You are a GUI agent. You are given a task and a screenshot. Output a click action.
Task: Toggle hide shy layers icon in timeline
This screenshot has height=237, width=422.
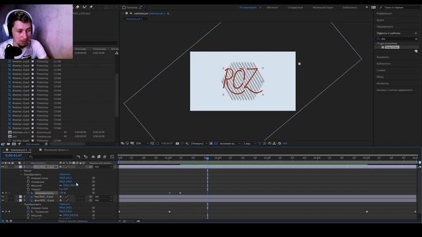click(x=93, y=157)
